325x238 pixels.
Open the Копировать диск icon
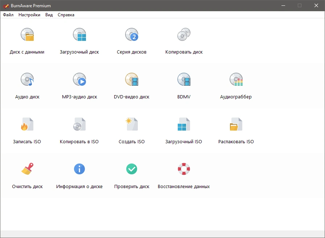[x=184, y=34]
